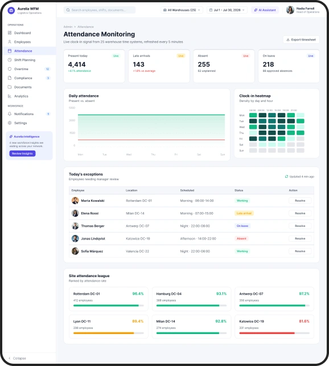Collapse the sidebar
The width and height of the screenshot is (329, 366).
17,358
